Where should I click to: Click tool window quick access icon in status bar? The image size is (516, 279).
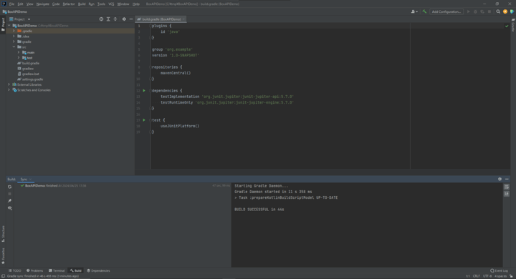point(3,276)
